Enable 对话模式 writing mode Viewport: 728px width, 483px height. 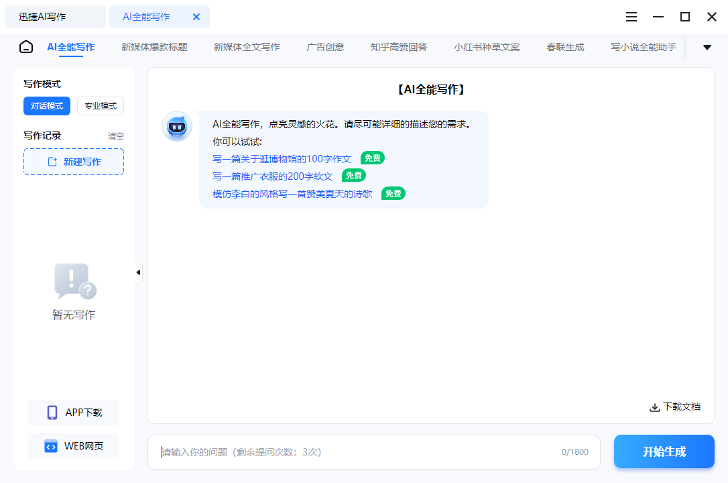tap(46, 105)
